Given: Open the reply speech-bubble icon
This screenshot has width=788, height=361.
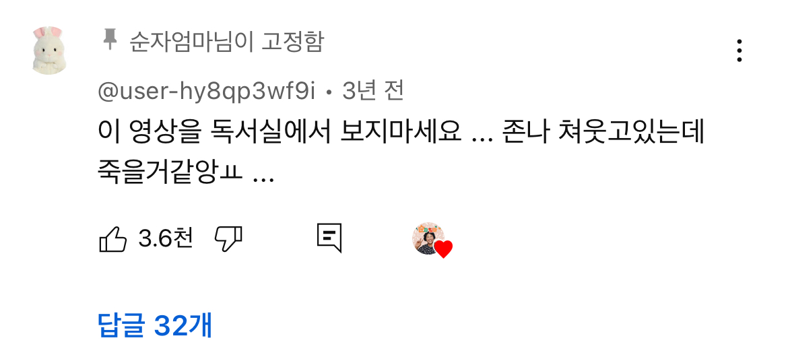Looking at the screenshot, I should [x=329, y=238].
